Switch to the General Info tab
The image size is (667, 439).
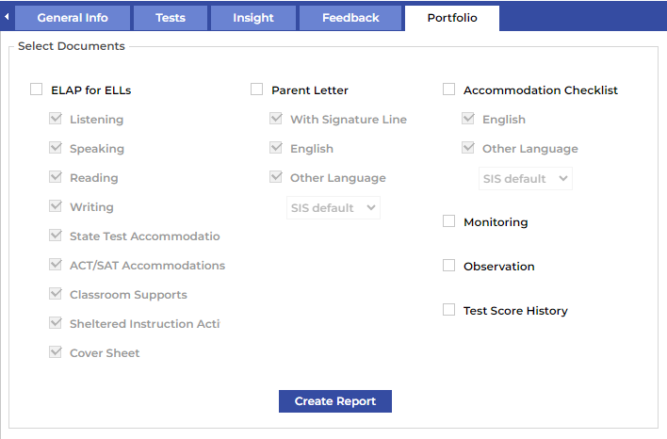73,18
